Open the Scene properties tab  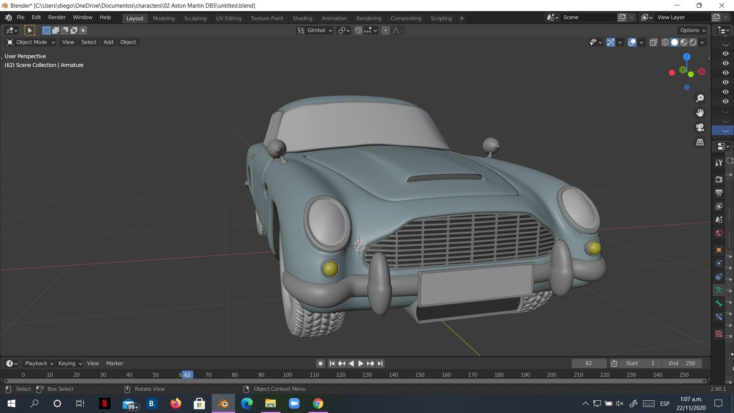(719, 220)
